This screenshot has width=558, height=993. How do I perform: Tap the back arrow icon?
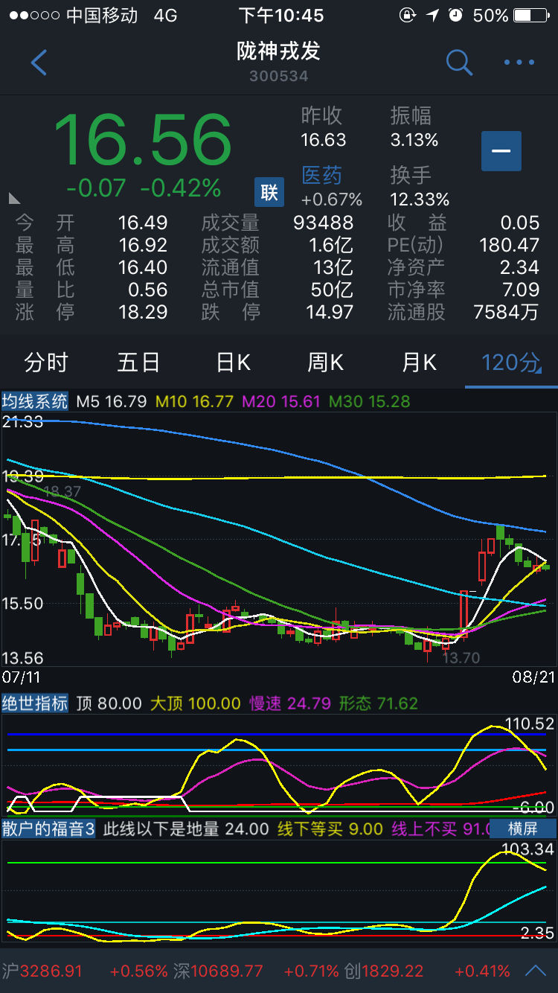coord(39,63)
